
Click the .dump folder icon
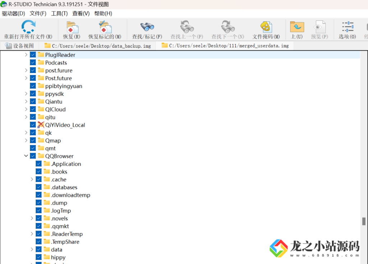pos(47,202)
